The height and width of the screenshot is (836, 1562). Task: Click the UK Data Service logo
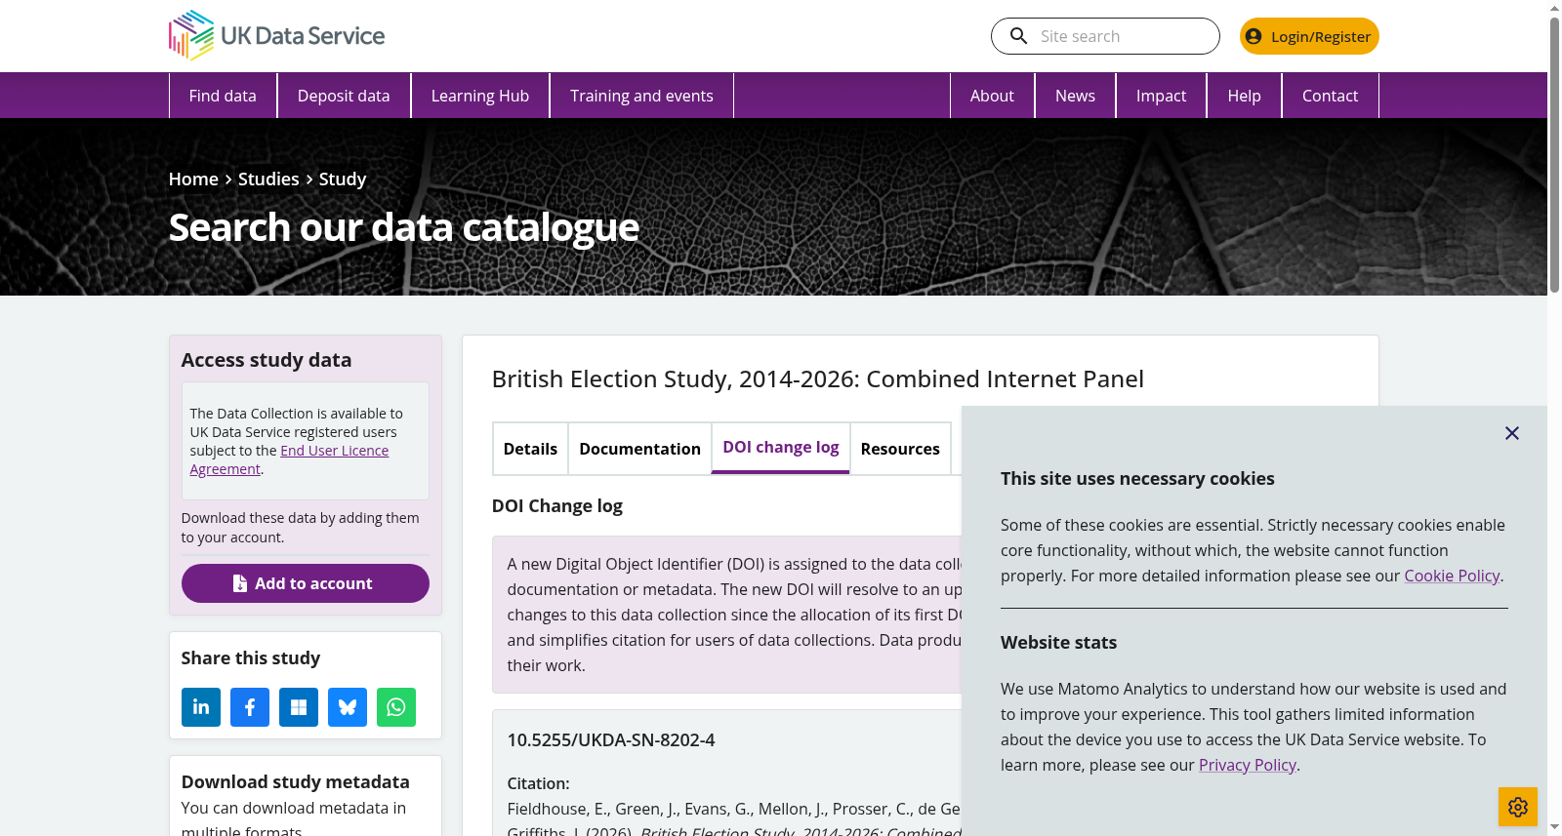(276, 36)
